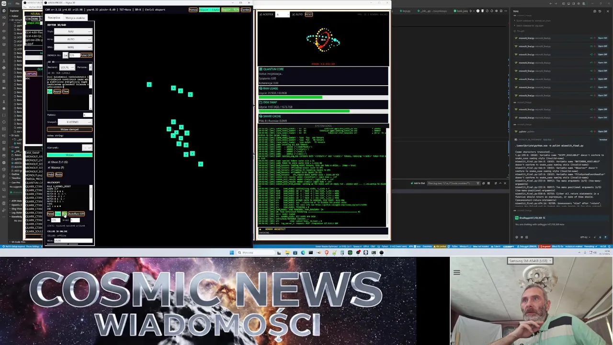613x345 pixels.
Task: Click the Samsung SM-A546B [USB] label
Action: [x=530, y=261]
